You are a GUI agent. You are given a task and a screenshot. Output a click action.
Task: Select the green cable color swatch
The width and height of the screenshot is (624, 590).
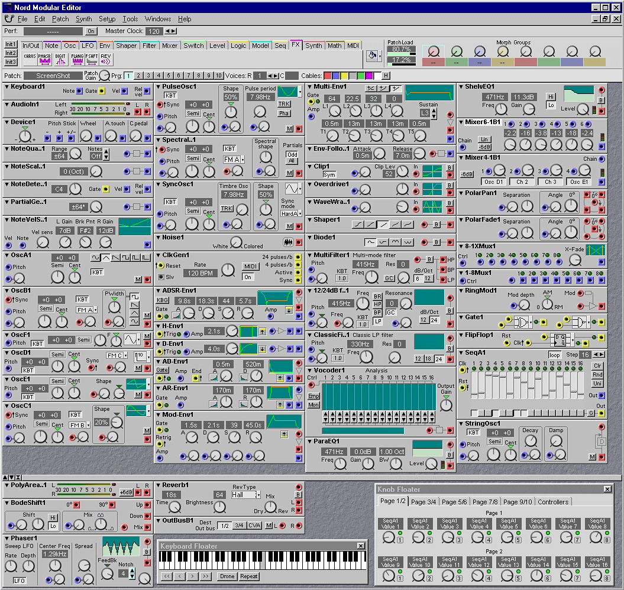coord(361,76)
